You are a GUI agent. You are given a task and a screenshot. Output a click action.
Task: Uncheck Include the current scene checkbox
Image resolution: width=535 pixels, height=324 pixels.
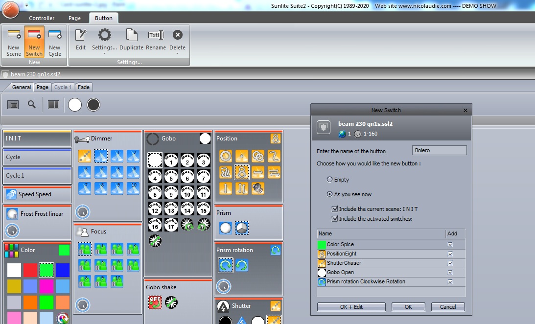pyautogui.click(x=335, y=209)
